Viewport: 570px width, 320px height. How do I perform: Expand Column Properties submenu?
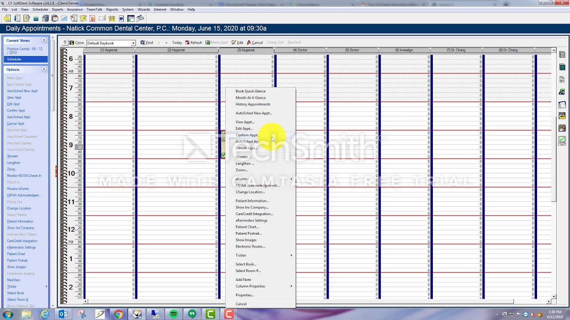click(x=292, y=286)
